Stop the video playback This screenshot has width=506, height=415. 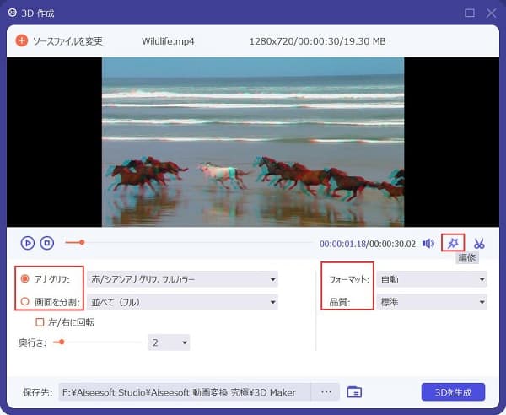pos(46,243)
